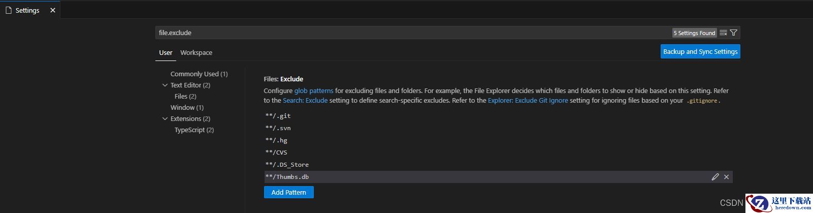This screenshot has width=813, height=213.
Task: Select the **/.DS_Store exclude pattern row
Action: [x=498, y=165]
